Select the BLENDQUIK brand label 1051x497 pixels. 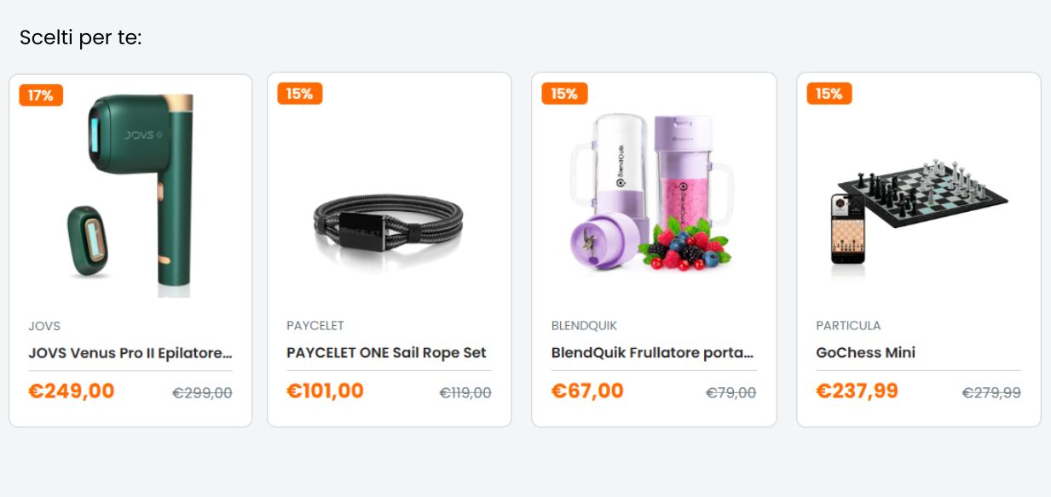584,326
